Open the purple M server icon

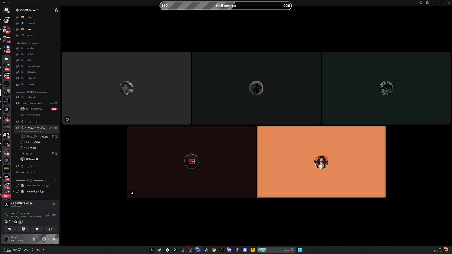click(x=6, y=101)
